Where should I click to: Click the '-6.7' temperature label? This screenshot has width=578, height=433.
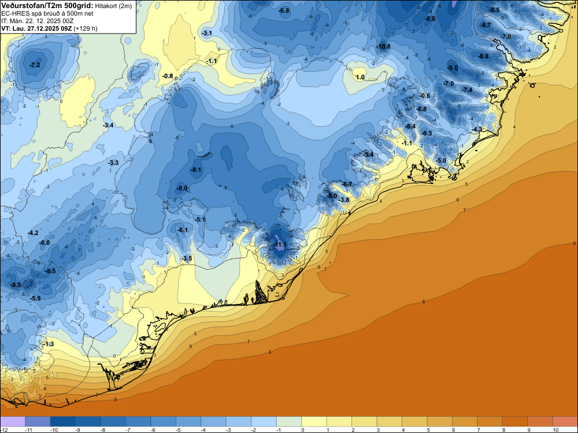347,184
